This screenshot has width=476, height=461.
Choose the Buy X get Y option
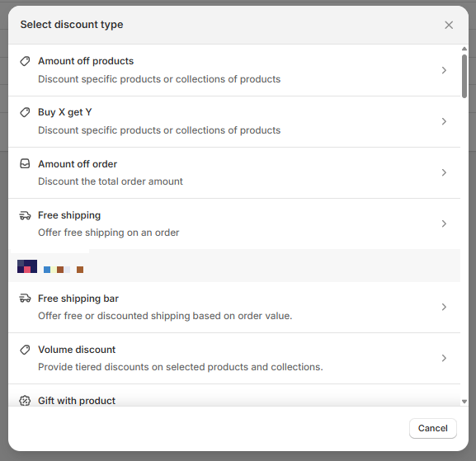234,122
